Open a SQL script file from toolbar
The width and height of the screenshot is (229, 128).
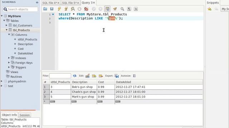[45, 9]
